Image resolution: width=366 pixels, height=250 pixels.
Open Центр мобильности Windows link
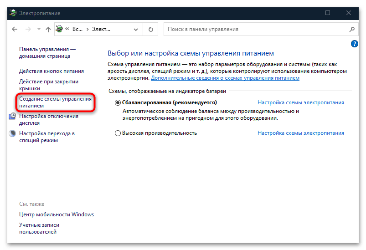coord(56,214)
